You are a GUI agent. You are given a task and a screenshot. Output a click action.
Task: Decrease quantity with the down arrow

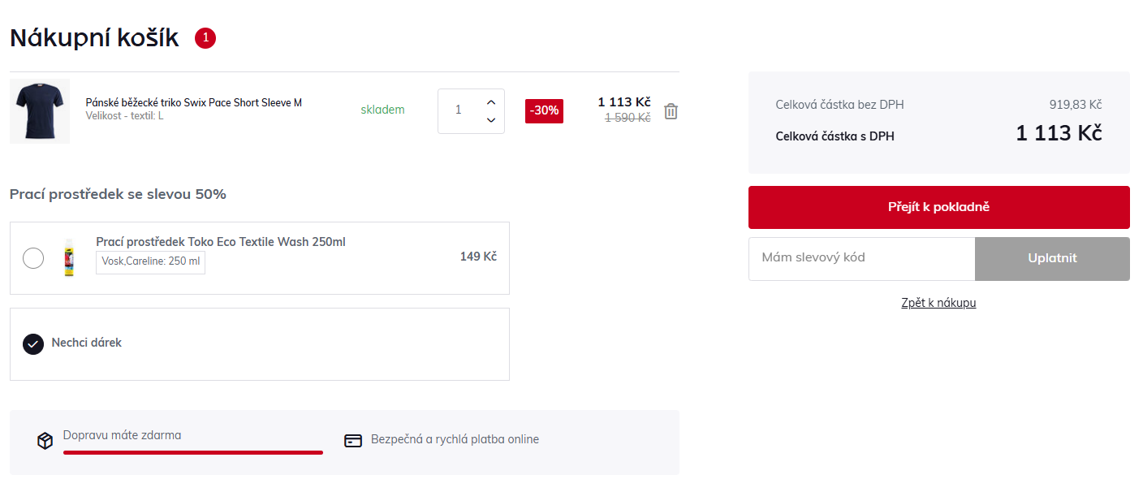point(490,120)
